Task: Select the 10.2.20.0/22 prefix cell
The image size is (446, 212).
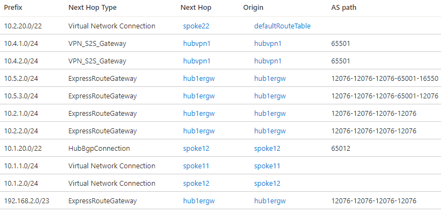Action: pyautogui.click(x=23, y=26)
